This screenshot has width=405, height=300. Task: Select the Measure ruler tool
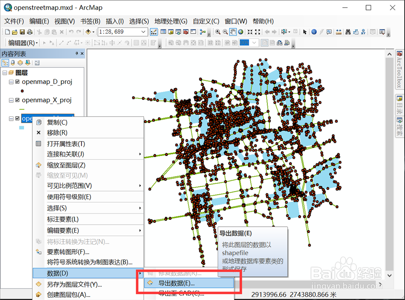pyautogui.click(x=339, y=32)
